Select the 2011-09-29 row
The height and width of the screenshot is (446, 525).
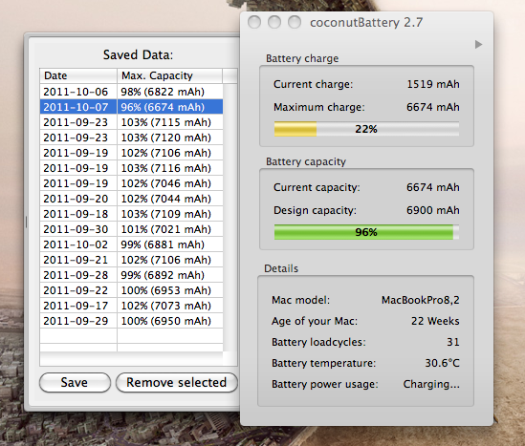(x=131, y=321)
